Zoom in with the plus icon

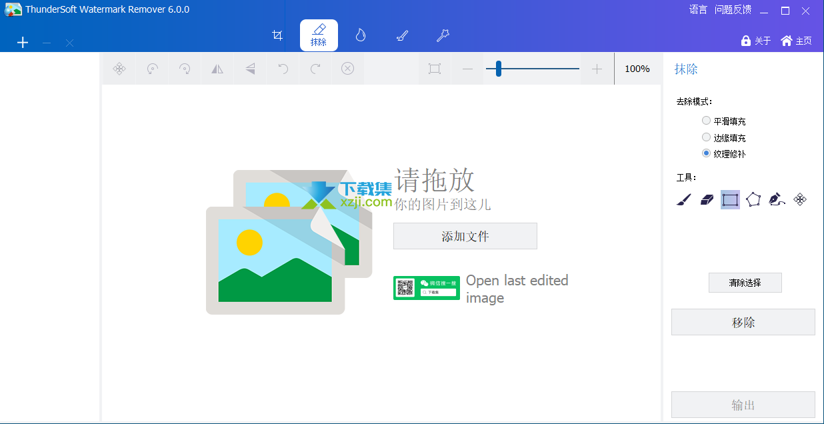[x=597, y=69]
